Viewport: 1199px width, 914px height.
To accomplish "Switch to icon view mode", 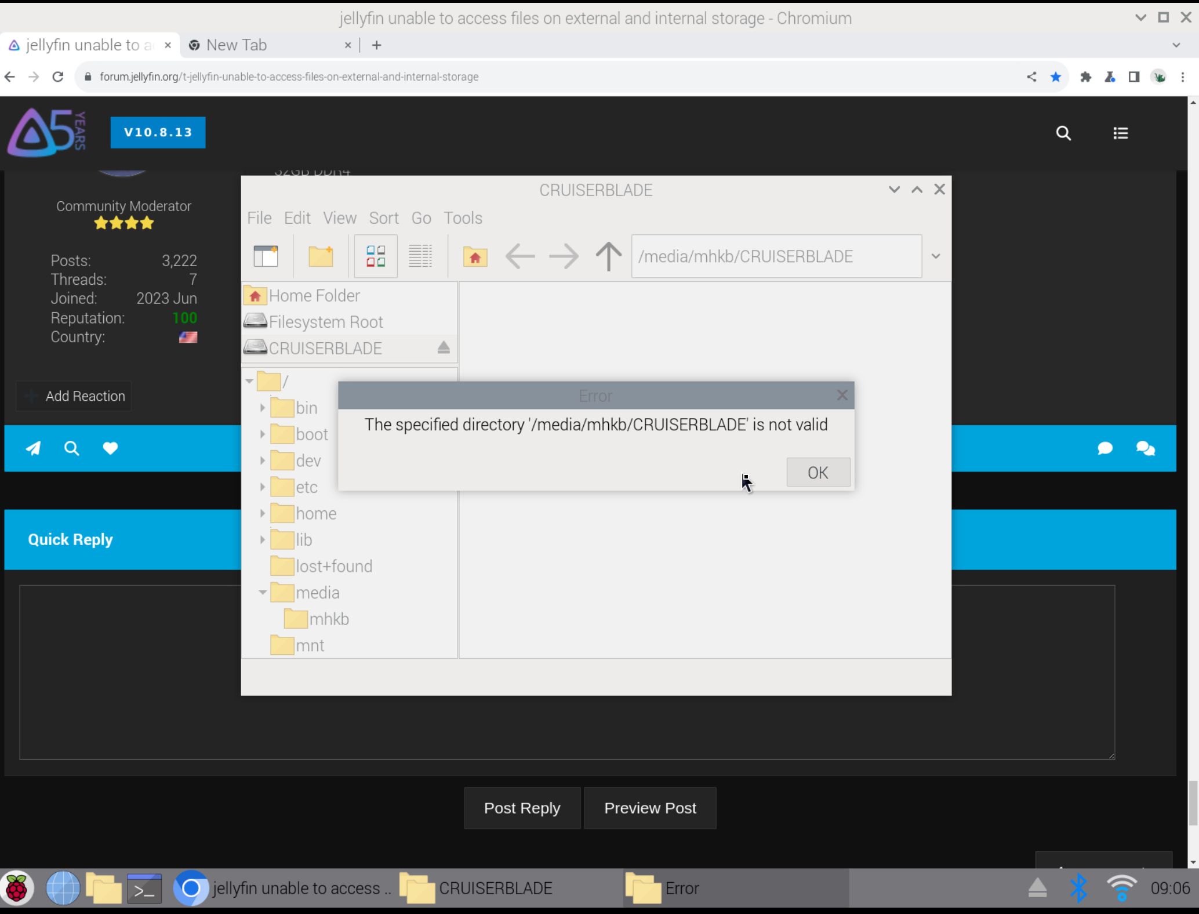I will click(x=376, y=256).
